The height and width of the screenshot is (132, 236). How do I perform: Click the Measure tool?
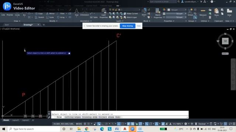(203, 13)
